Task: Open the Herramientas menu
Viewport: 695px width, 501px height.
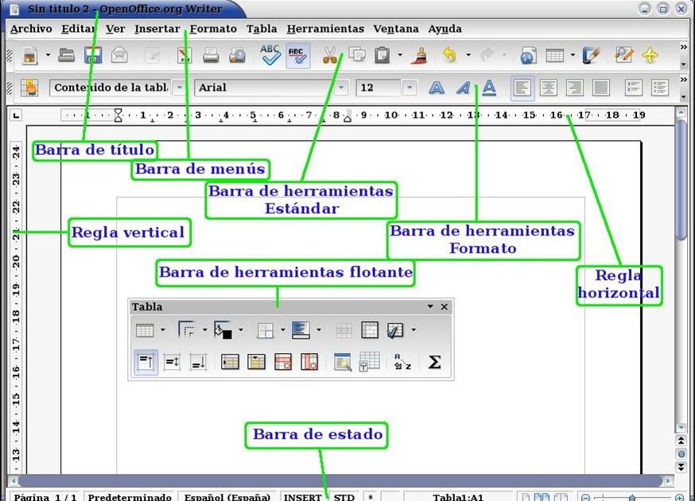Action: [x=325, y=29]
